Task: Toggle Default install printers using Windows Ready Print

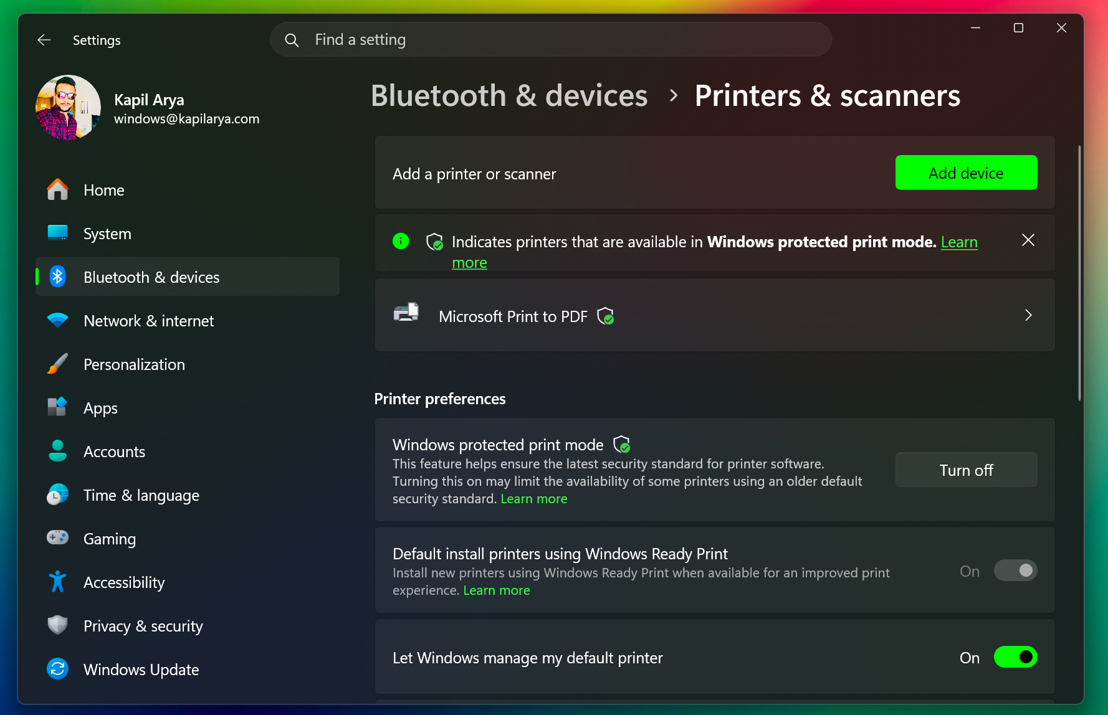Action: click(x=1015, y=571)
